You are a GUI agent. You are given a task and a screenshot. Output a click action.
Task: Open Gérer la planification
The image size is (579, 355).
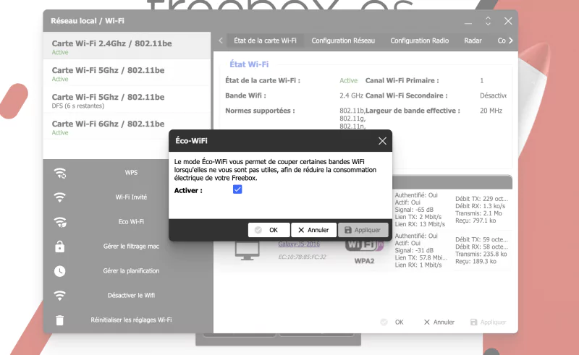coord(131,271)
